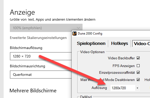Screen dimensions: 150x98
Task: Switch to the Spieloptionen tab
Action: point(91,43)
